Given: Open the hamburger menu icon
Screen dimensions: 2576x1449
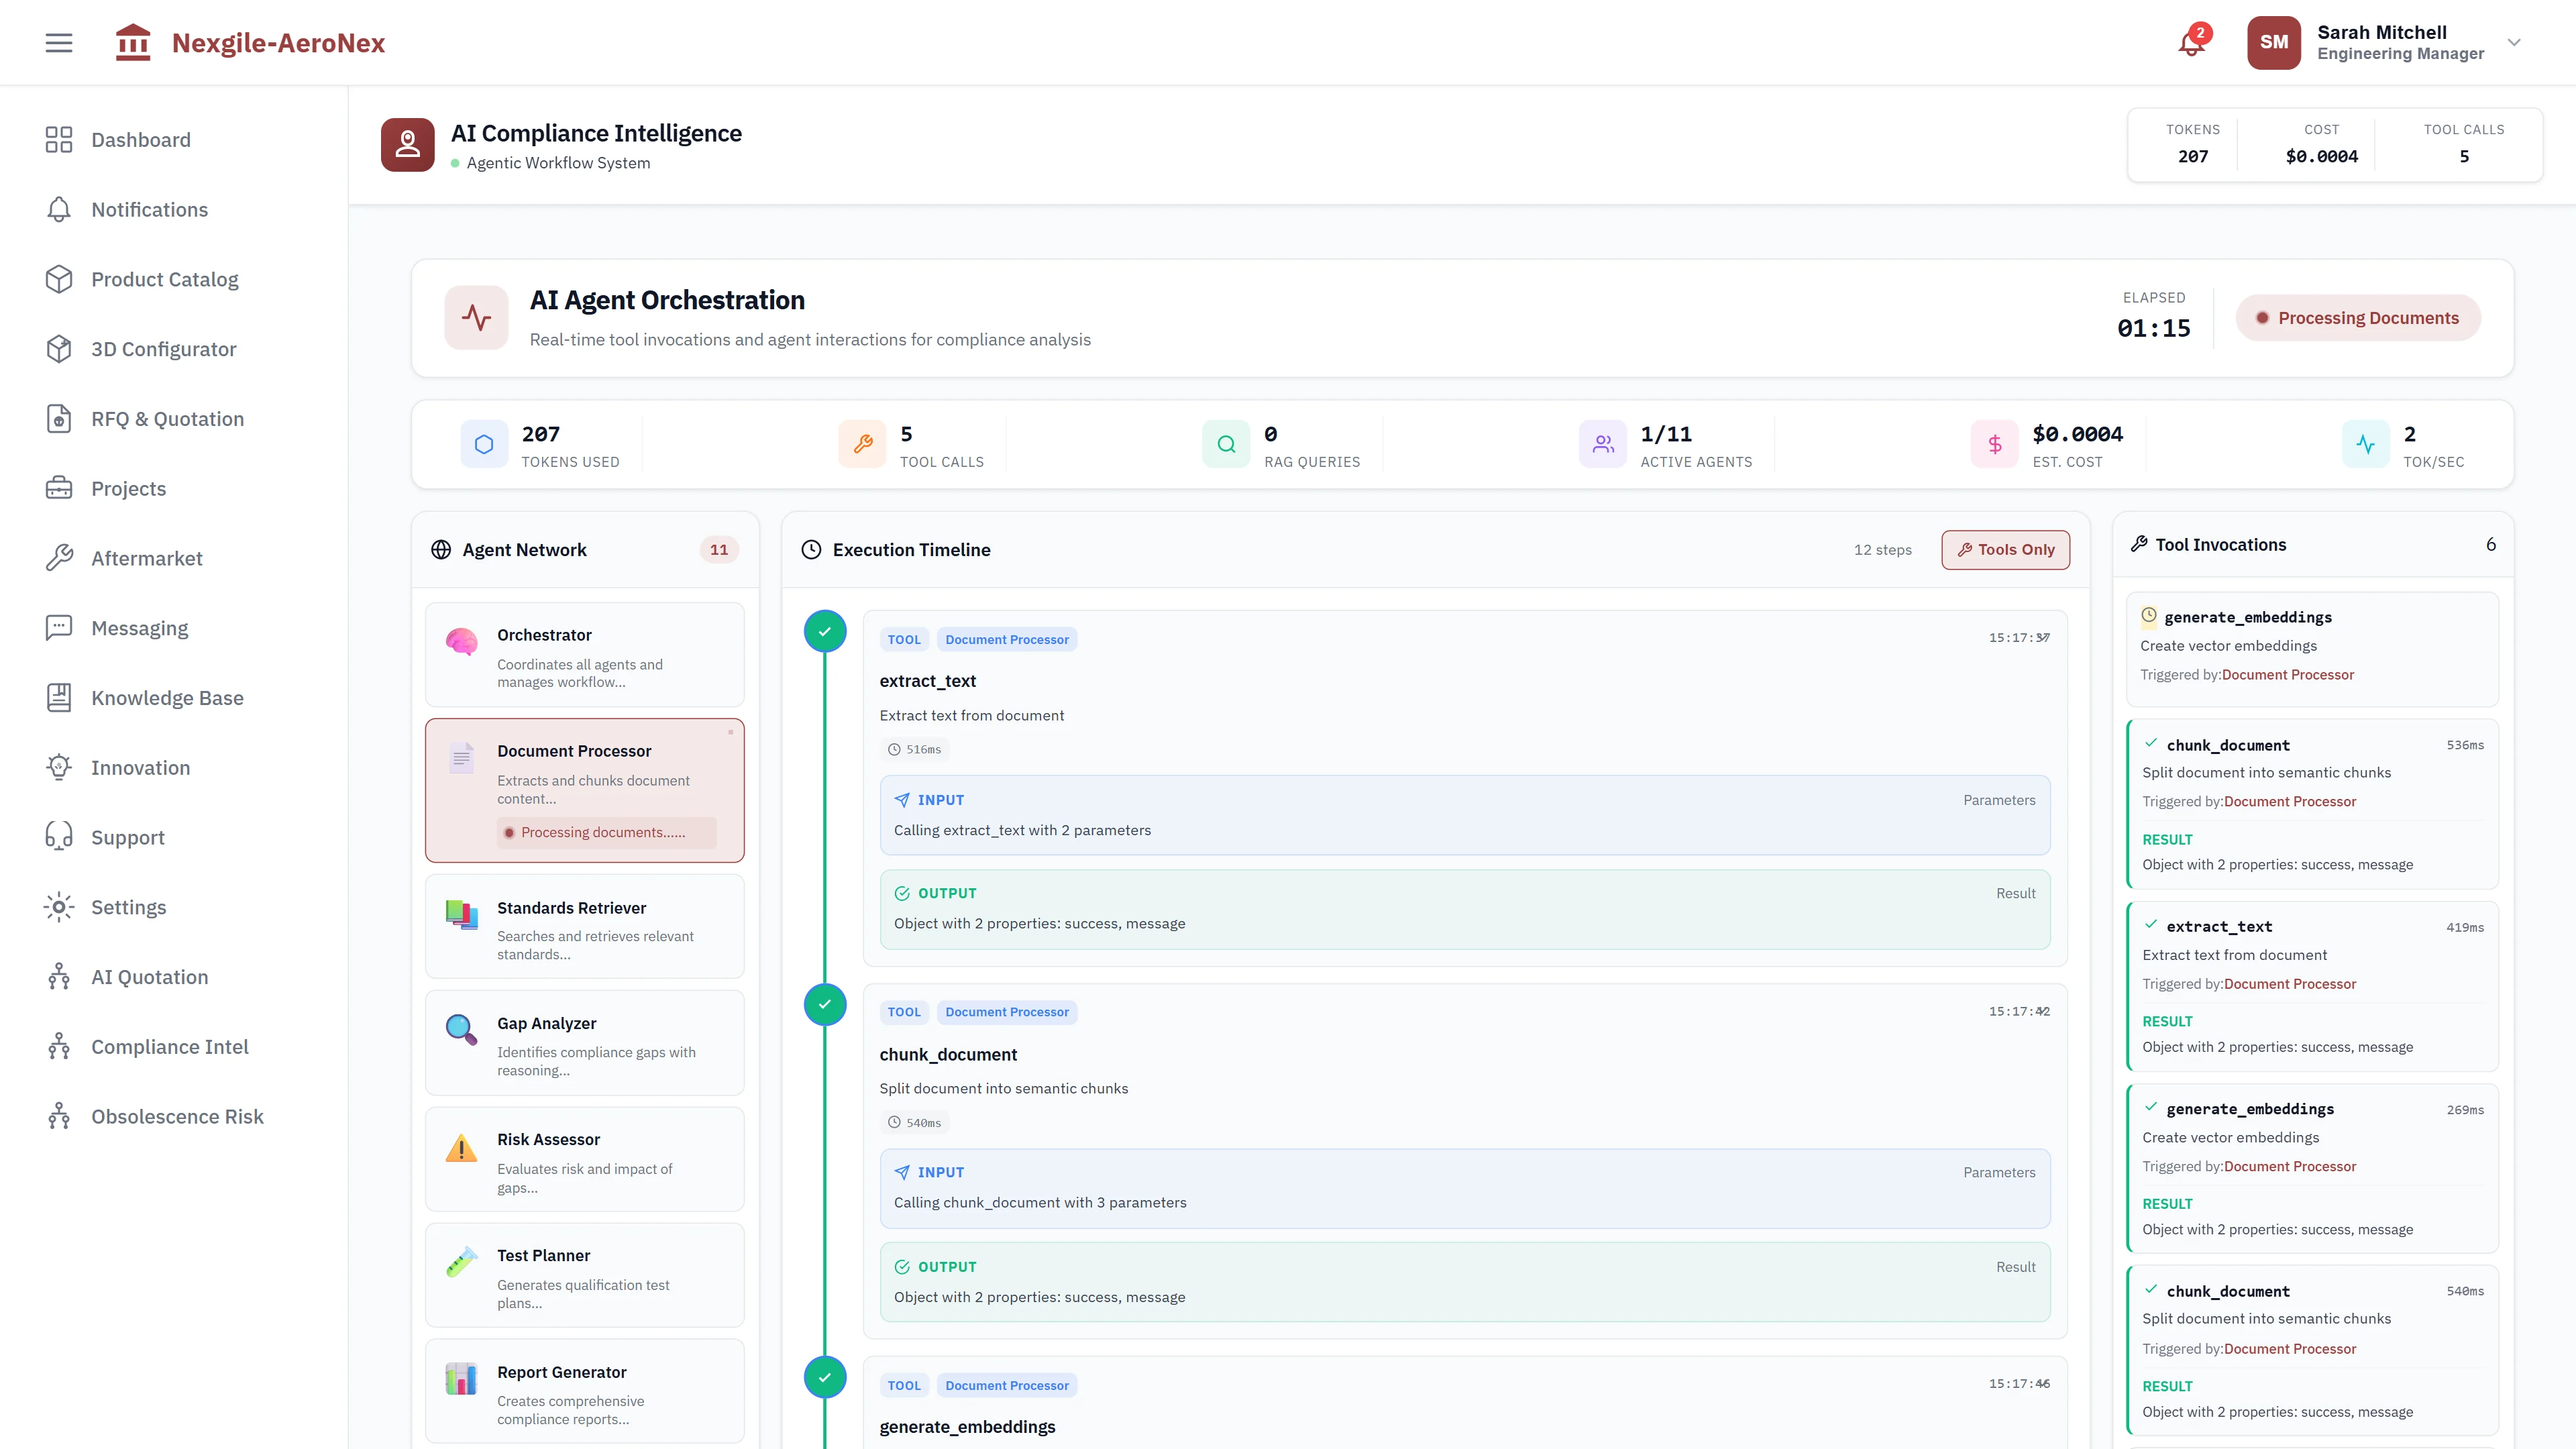Looking at the screenshot, I should pos(58,42).
